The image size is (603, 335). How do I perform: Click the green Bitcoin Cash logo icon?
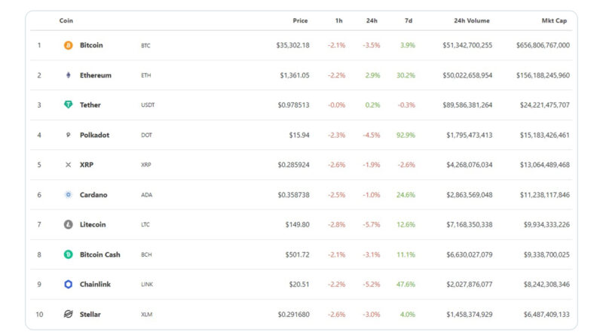[x=68, y=254]
